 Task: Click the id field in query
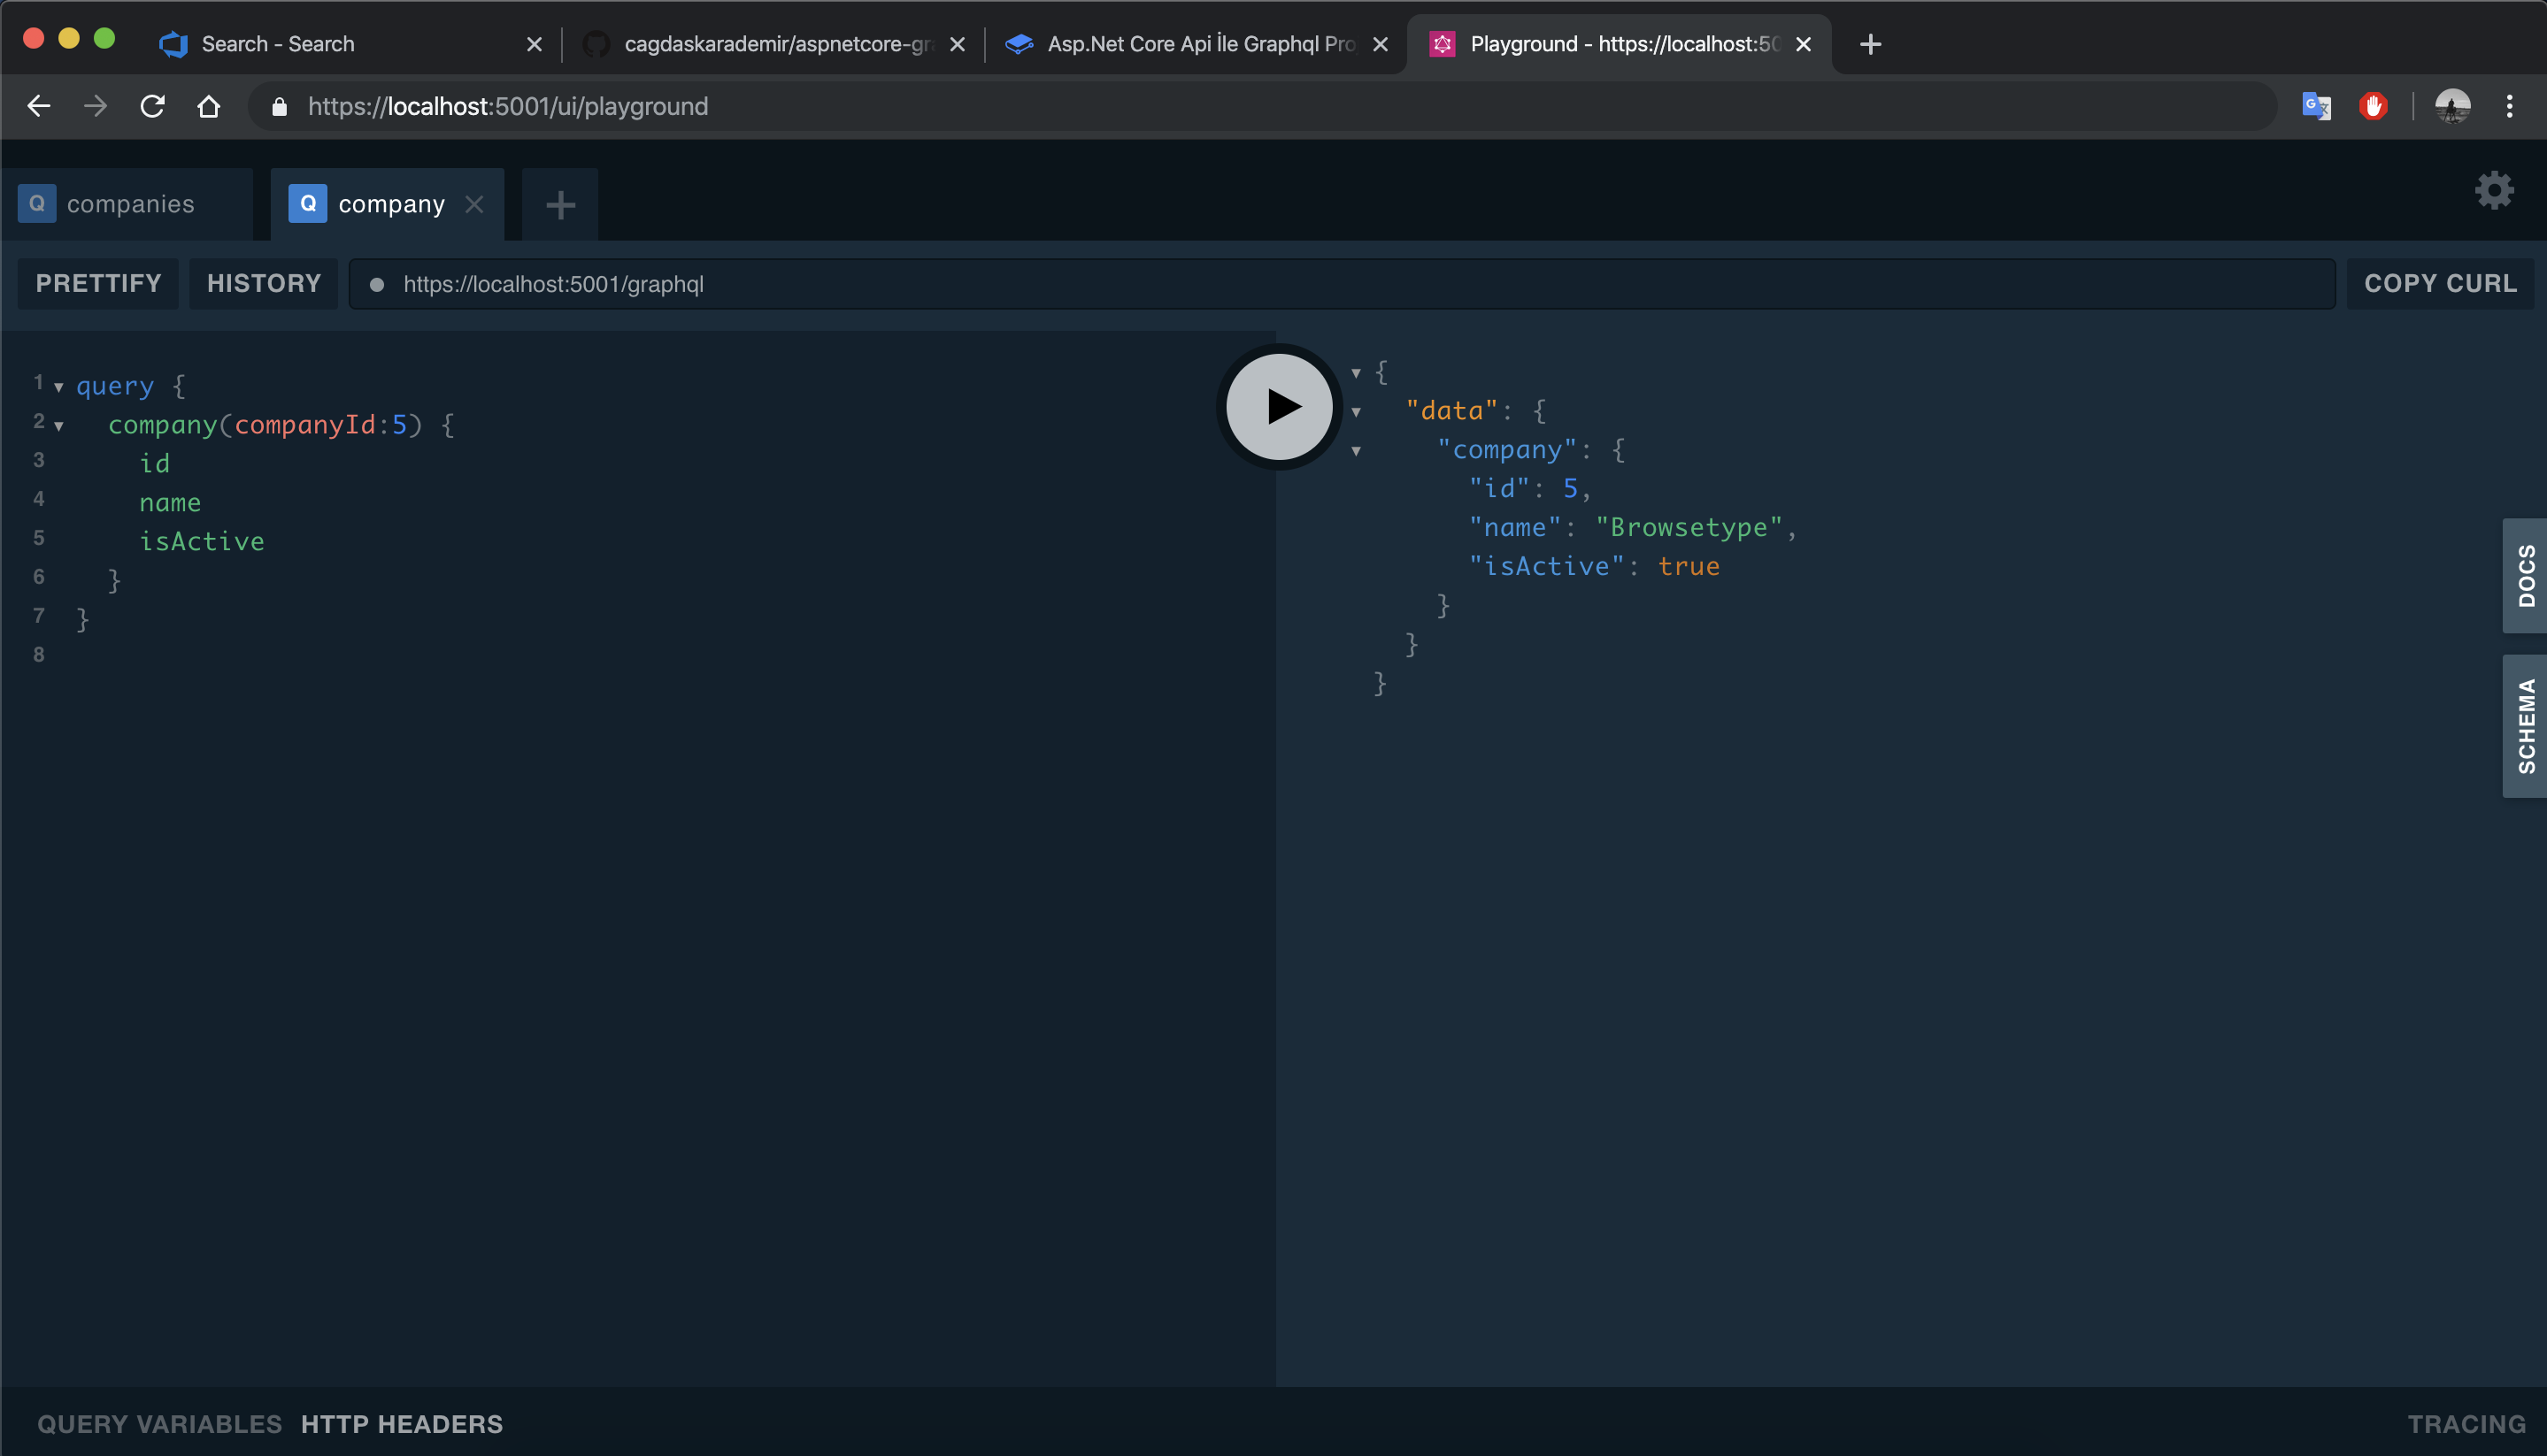[155, 463]
